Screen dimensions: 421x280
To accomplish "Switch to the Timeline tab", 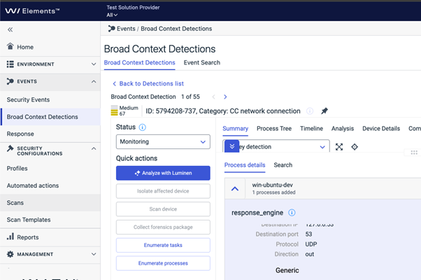I will click(311, 129).
